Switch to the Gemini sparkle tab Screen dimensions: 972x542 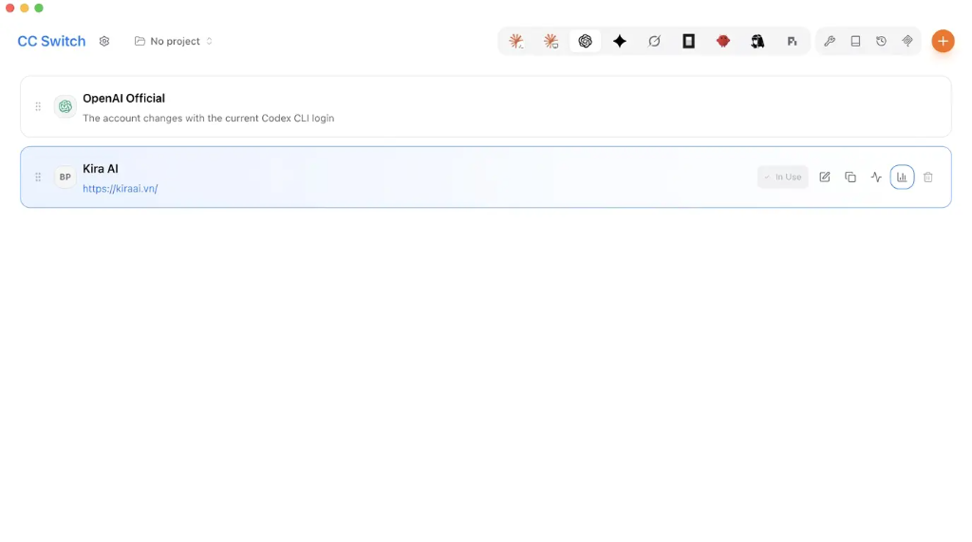point(620,41)
